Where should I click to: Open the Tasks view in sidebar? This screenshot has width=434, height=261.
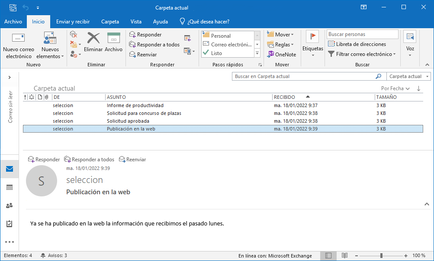[10, 224]
